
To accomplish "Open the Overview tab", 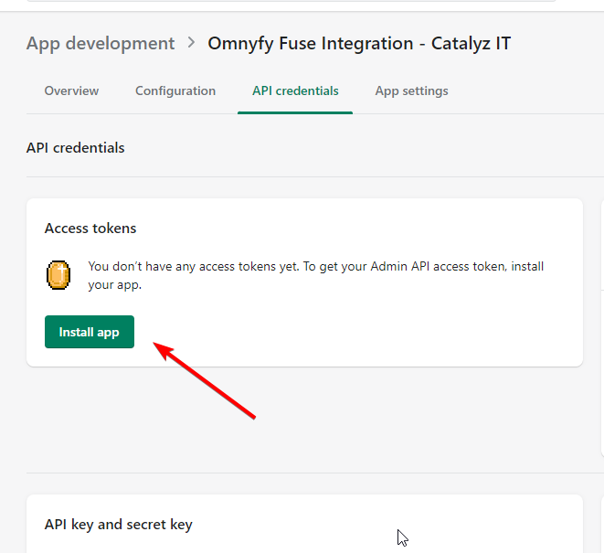I will tap(71, 90).
